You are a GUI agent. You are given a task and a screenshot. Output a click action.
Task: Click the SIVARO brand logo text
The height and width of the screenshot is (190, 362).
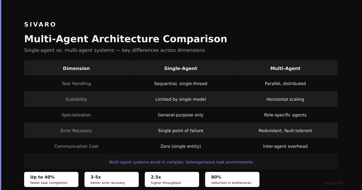coord(40,24)
